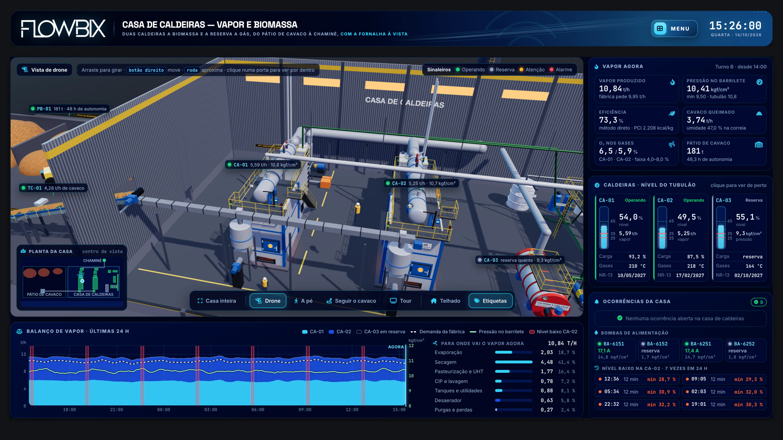
Task: Toggle Pressão no barrilete legend entry
Action: (497, 332)
